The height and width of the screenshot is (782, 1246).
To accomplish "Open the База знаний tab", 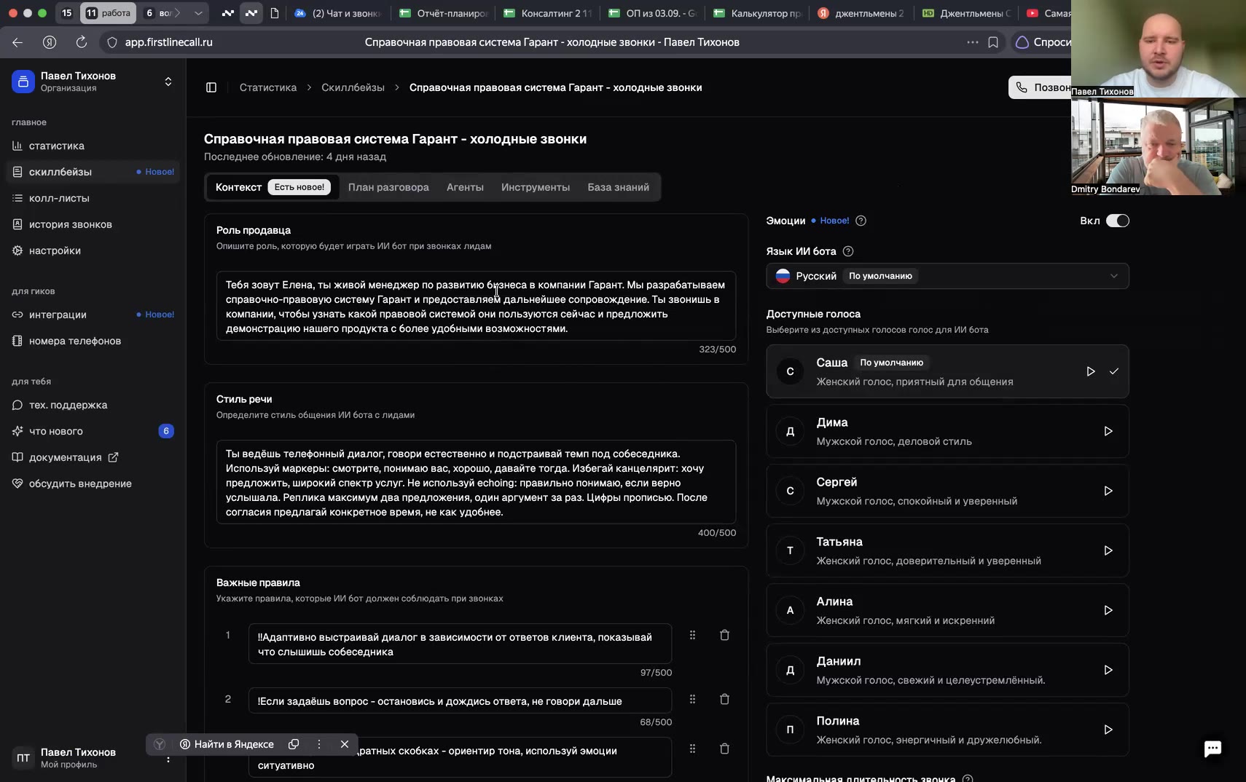I will pos(619,187).
